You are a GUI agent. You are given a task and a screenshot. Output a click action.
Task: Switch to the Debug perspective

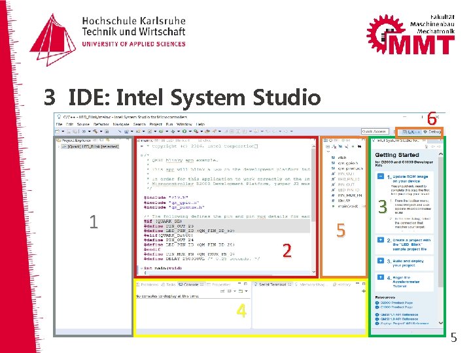pos(432,132)
